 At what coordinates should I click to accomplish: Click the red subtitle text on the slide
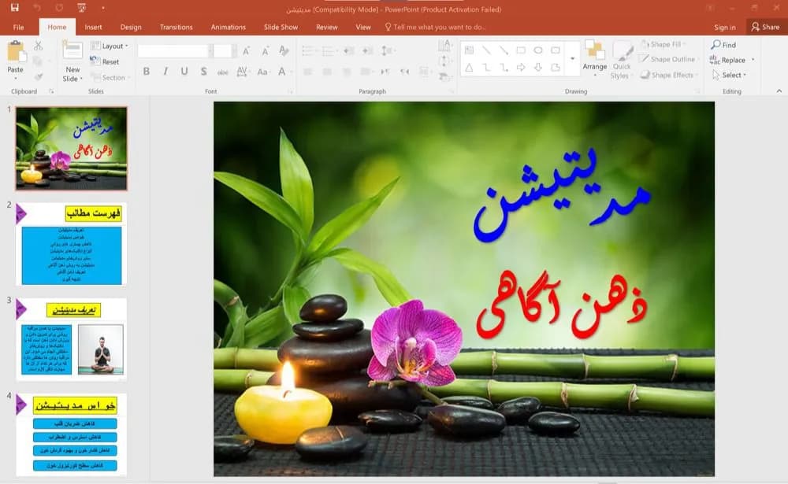pos(561,305)
